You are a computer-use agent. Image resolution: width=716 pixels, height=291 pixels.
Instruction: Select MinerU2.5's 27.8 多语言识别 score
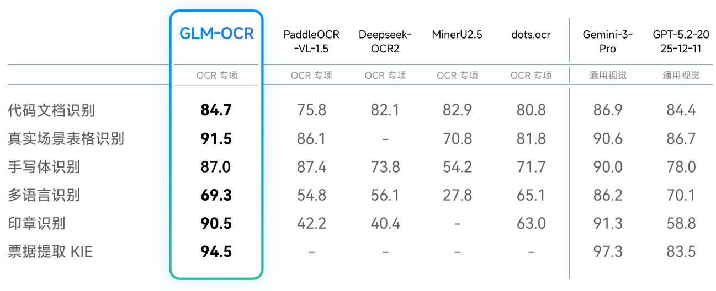457,195
